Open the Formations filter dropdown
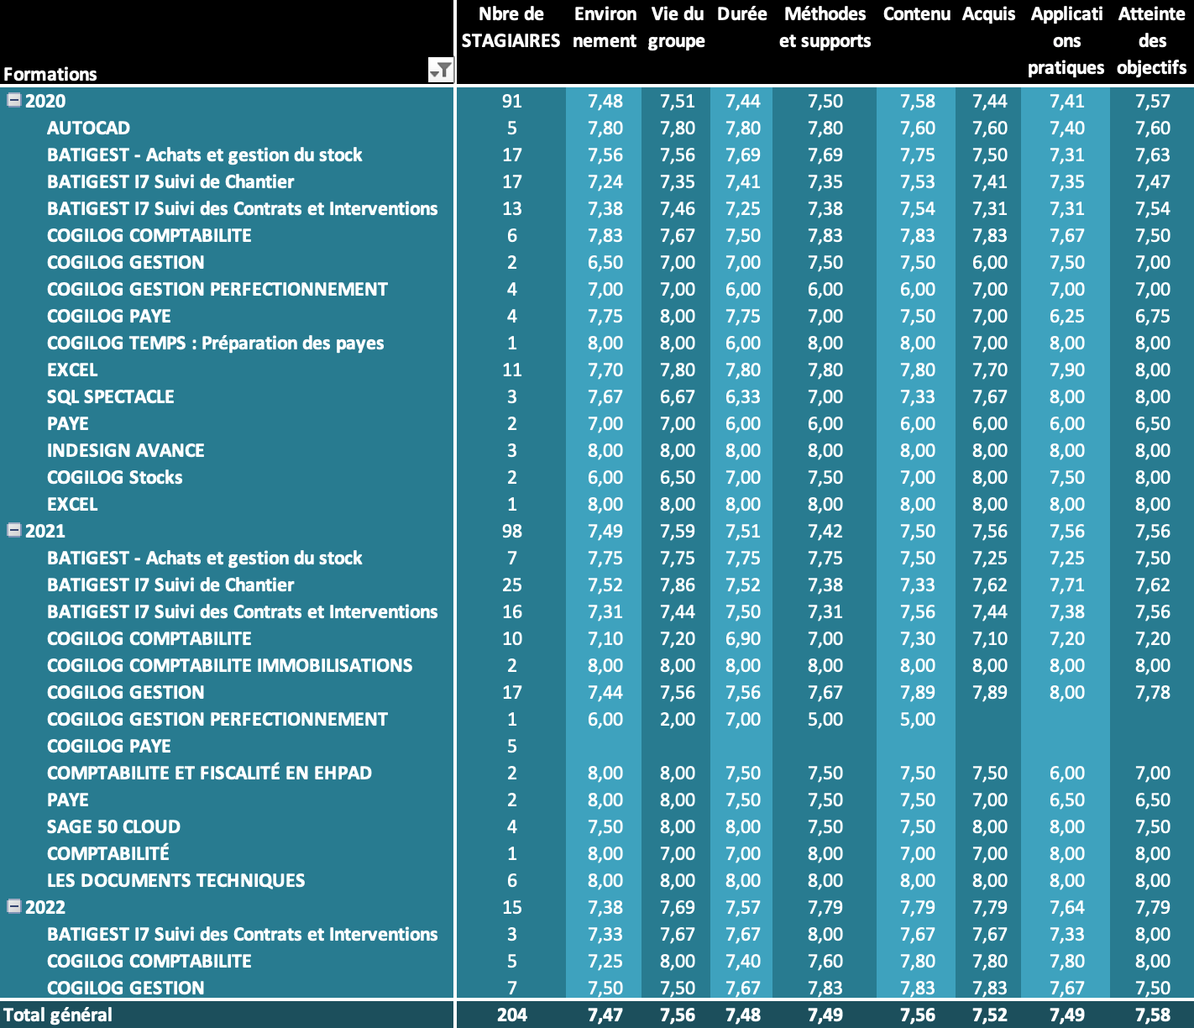This screenshot has width=1194, height=1028. (440, 71)
